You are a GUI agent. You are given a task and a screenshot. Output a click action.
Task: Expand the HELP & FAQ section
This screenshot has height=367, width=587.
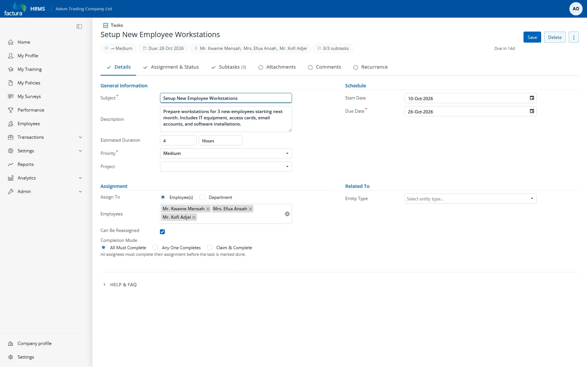point(120,285)
